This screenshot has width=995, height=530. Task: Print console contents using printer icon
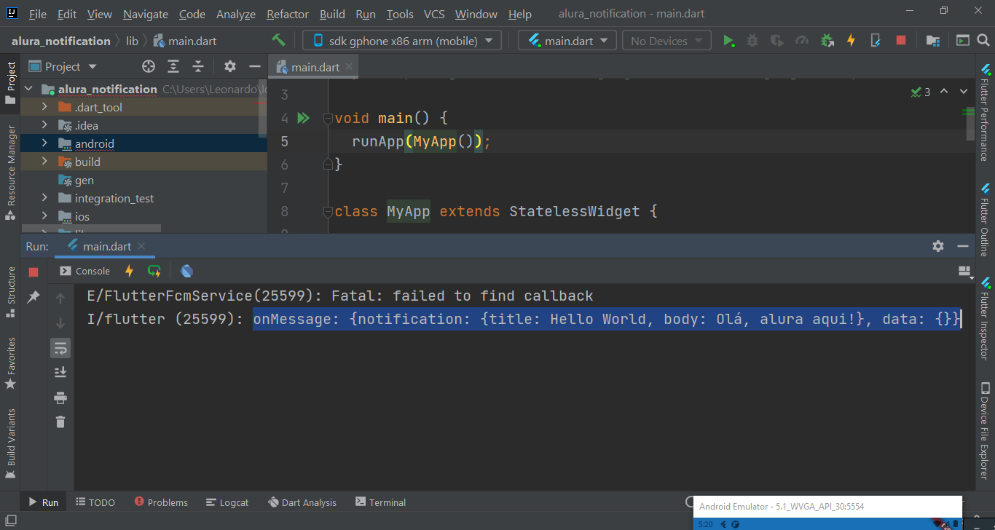pos(60,397)
